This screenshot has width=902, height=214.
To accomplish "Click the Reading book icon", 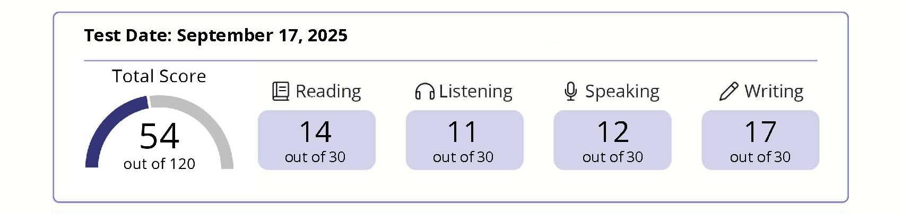I will (x=280, y=91).
